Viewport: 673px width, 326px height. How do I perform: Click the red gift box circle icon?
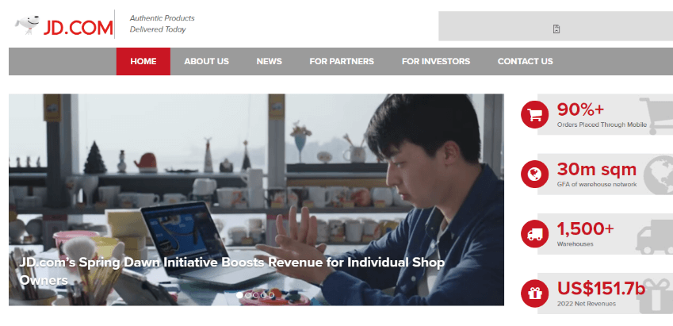click(534, 293)
